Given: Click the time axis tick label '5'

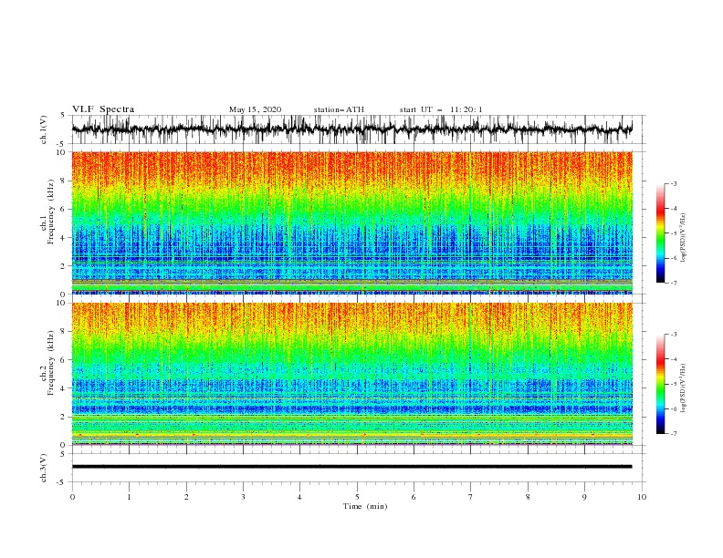Looking at the screenshot, I should click(357, 497).
